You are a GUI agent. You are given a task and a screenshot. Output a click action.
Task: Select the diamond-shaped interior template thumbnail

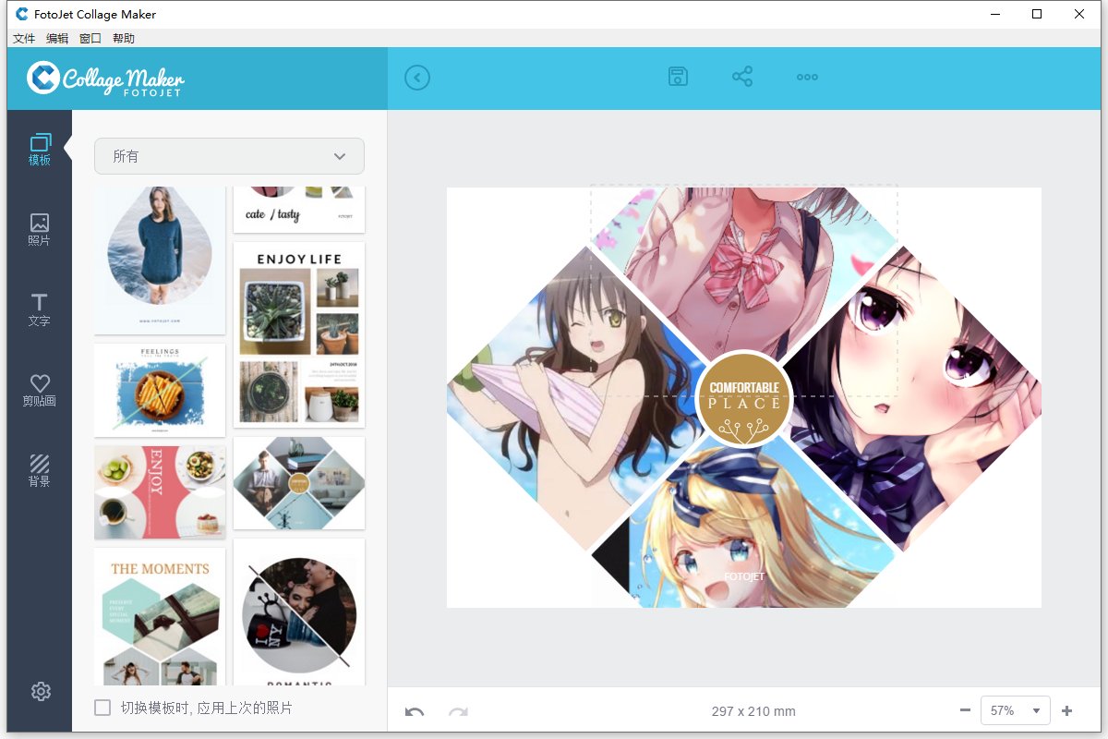coord(299,483)
